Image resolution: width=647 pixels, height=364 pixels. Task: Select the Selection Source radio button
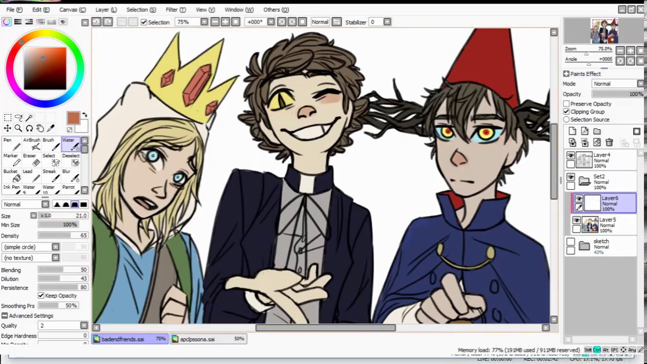567,120
